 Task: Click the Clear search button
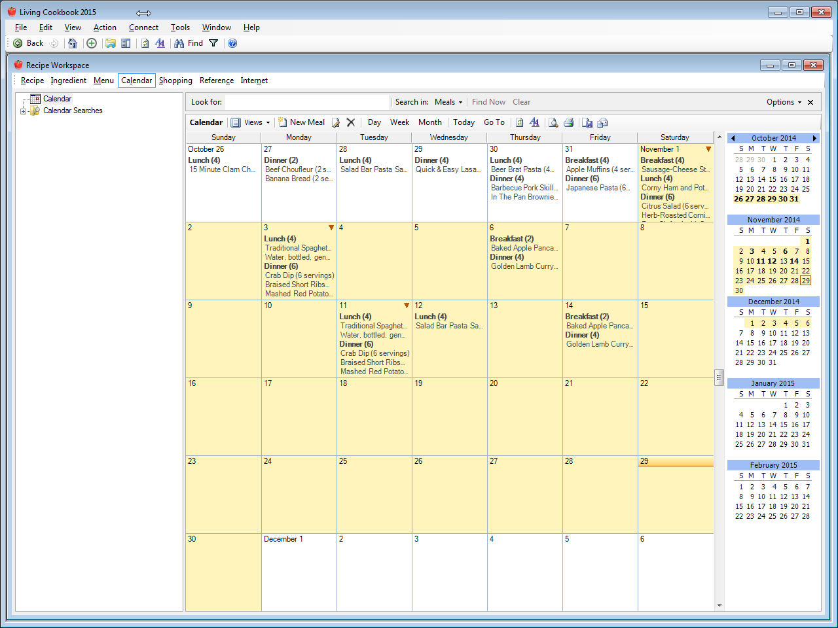[x=521, y=102]
